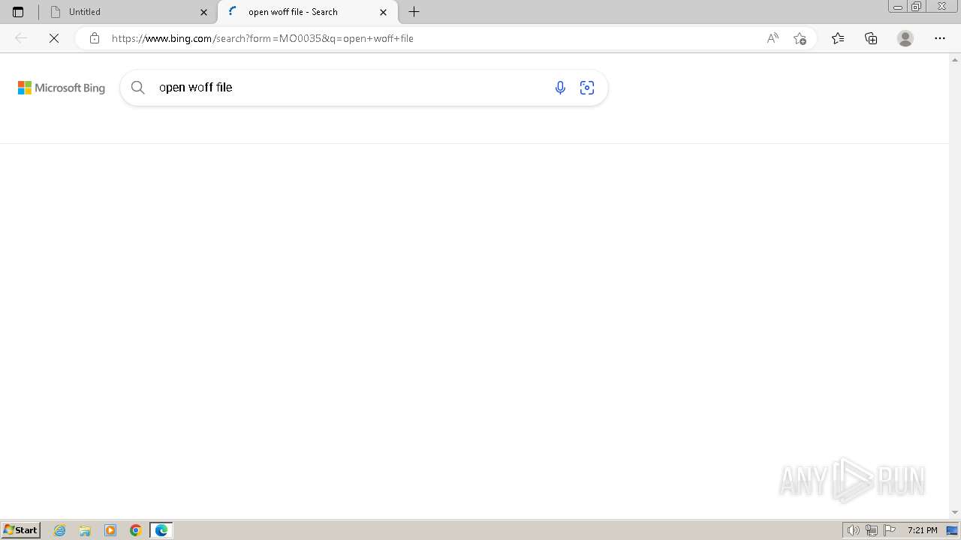Open Collections panel

pyautogui.click(x=871, y=38)
